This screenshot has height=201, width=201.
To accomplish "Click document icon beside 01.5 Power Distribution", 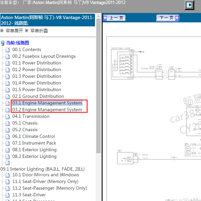I will pos(8,90).
